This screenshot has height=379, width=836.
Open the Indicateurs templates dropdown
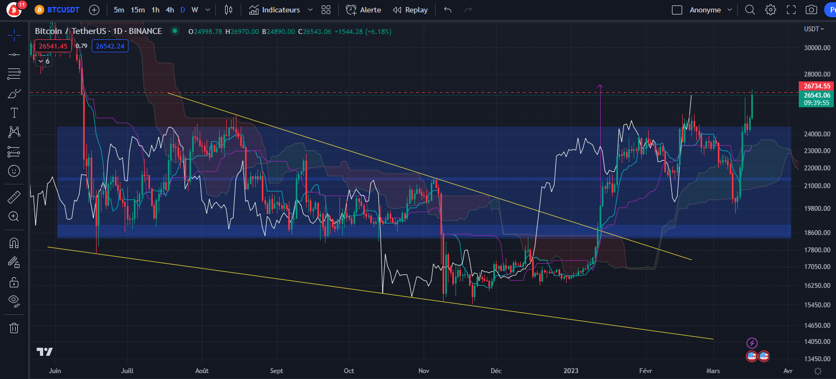coord(310,9)
